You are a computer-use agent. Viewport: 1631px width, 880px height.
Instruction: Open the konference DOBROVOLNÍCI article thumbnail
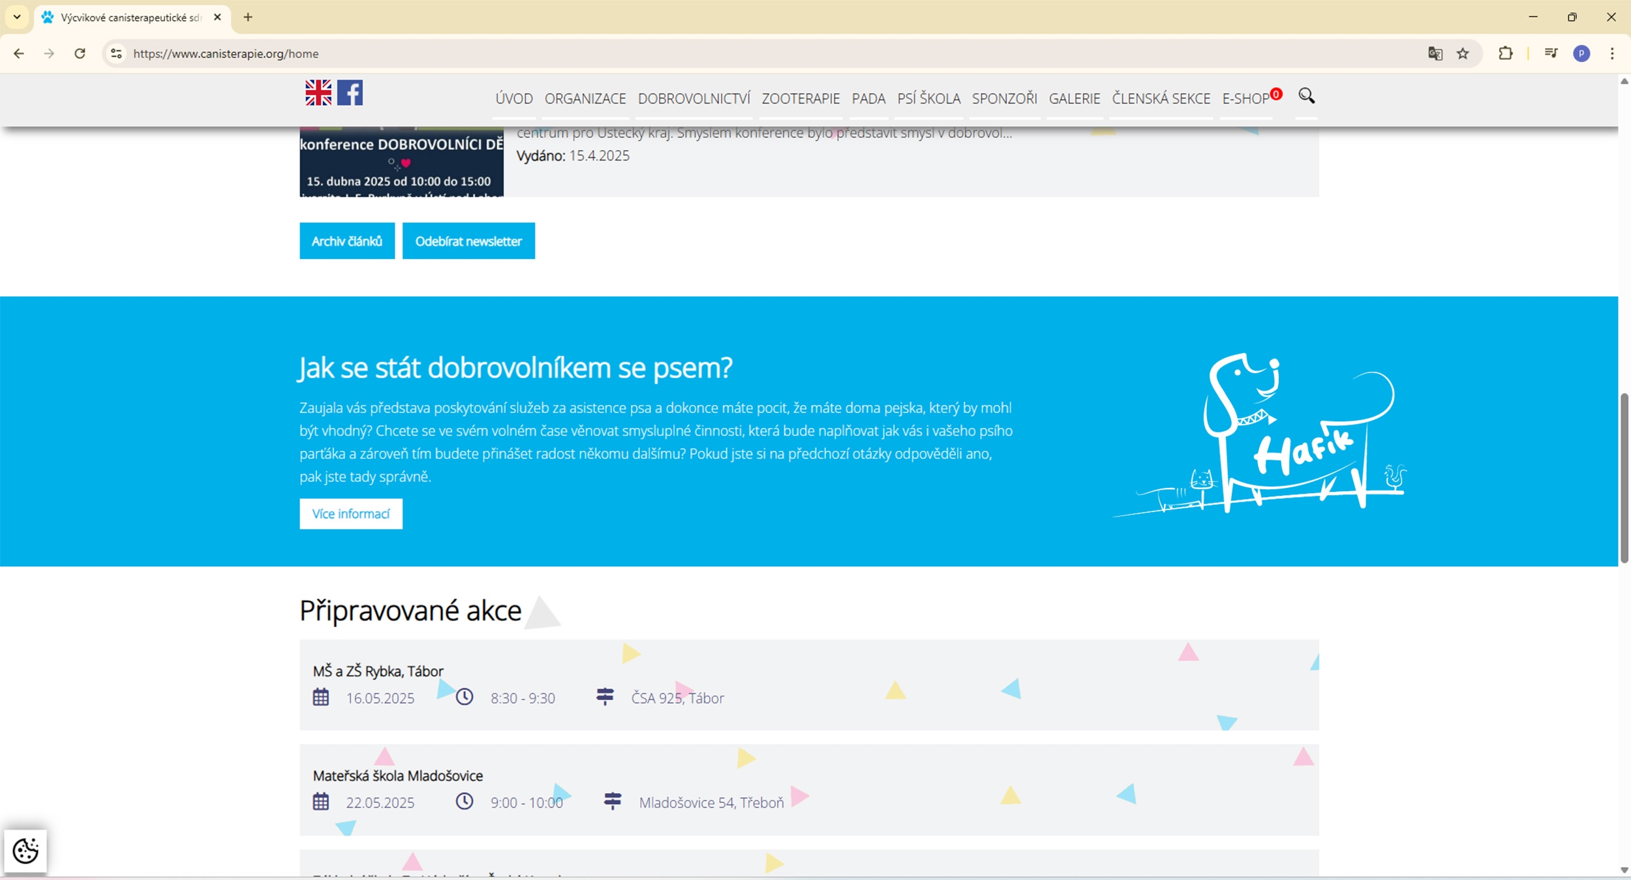[402, 162]
